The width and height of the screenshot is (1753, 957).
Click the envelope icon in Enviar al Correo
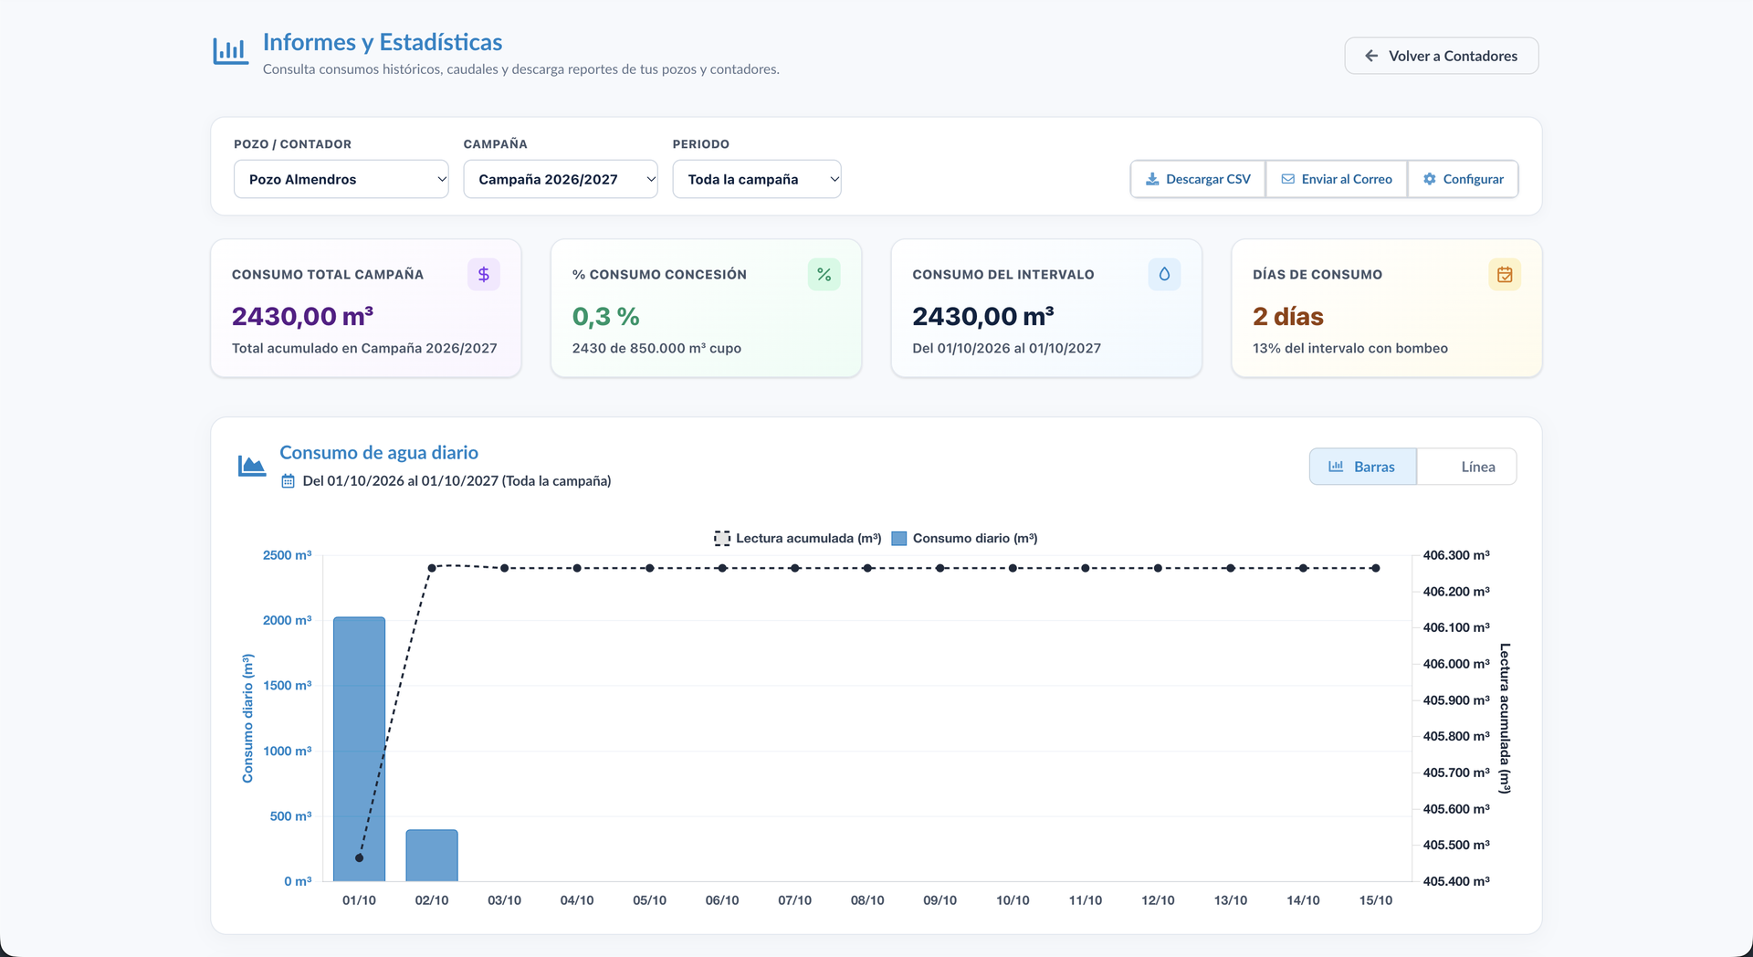click(x=1287, y=179)
